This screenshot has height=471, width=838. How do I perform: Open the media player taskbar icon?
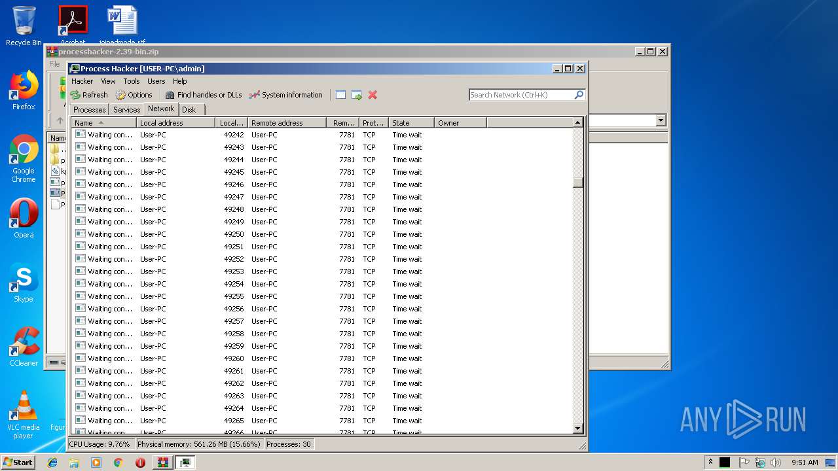(x=96, y=462)
